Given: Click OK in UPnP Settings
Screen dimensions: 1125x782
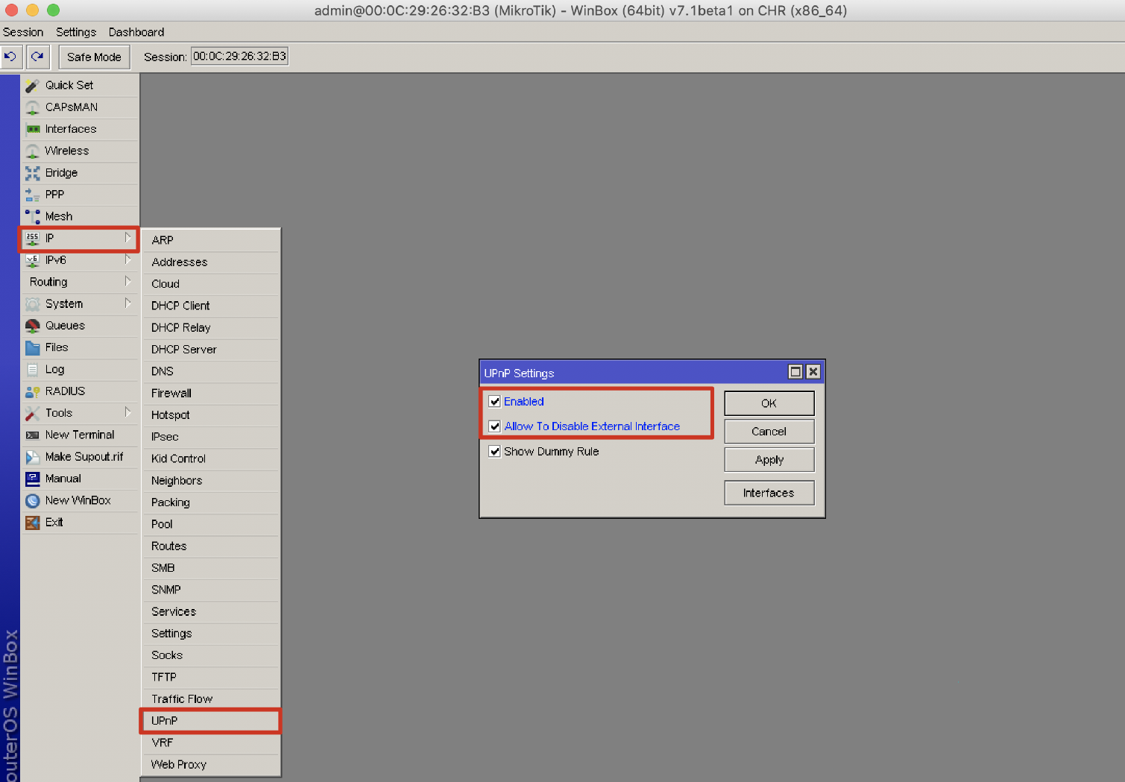Looking at the screenshot, I should 769,403.
